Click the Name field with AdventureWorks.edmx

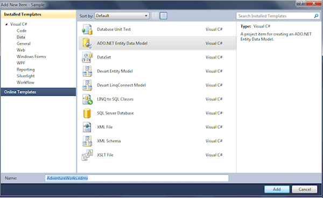(137, 178)
